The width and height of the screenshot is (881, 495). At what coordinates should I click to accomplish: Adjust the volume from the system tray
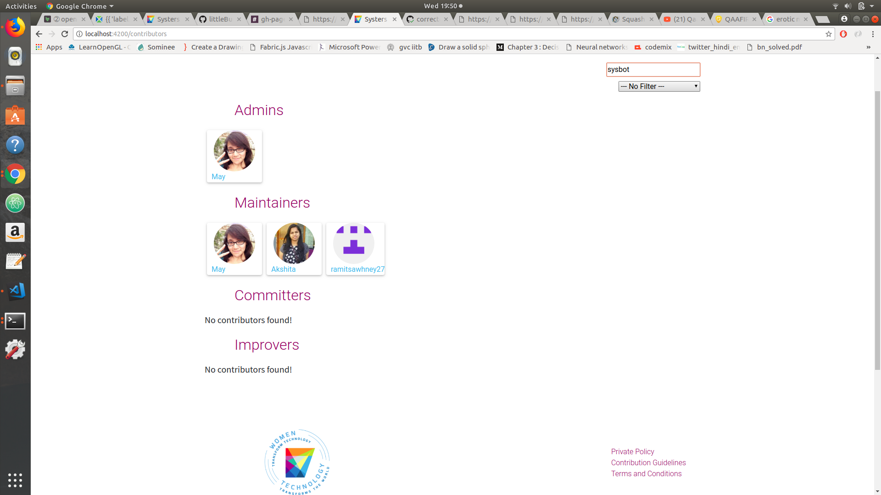pyautogui.click(x=847, y=6)
